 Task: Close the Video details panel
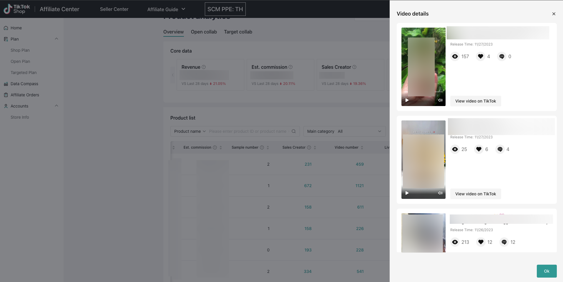554,14
